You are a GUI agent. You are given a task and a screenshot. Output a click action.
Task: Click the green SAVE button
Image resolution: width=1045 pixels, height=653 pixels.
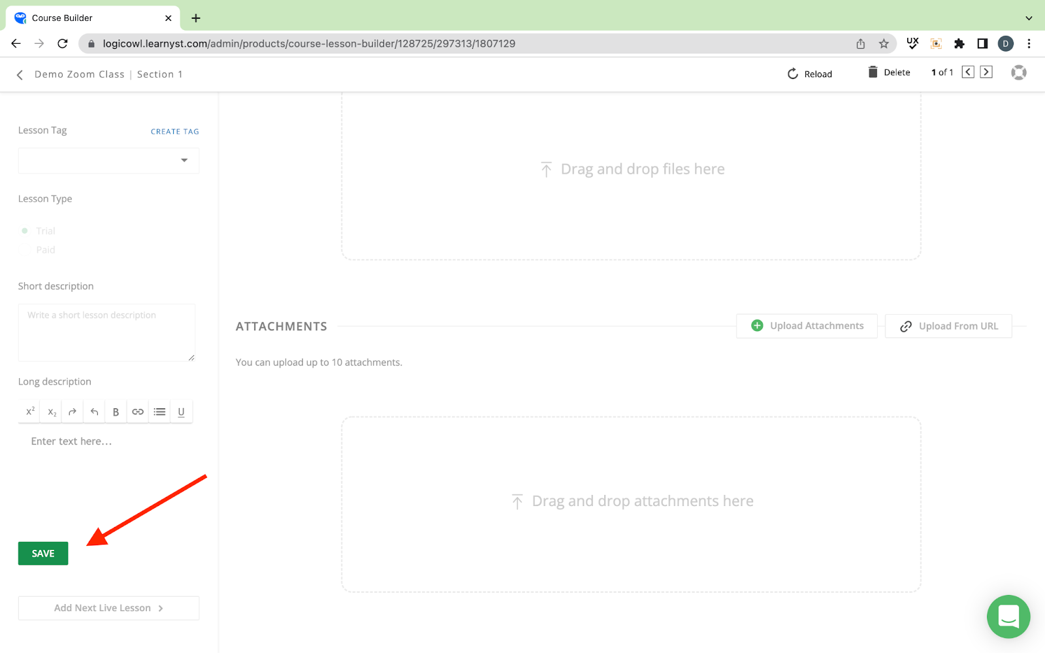[43, 554]
